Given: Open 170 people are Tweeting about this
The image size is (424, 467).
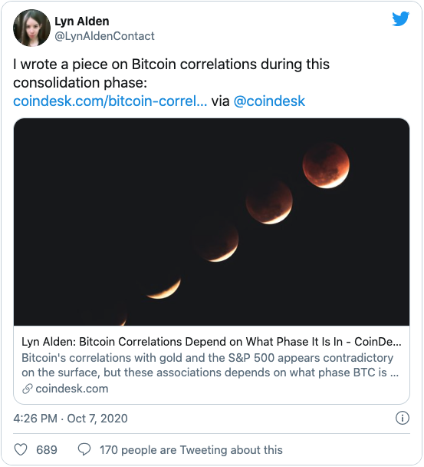Looking at the screenshot, I should (x=191, y=450).
